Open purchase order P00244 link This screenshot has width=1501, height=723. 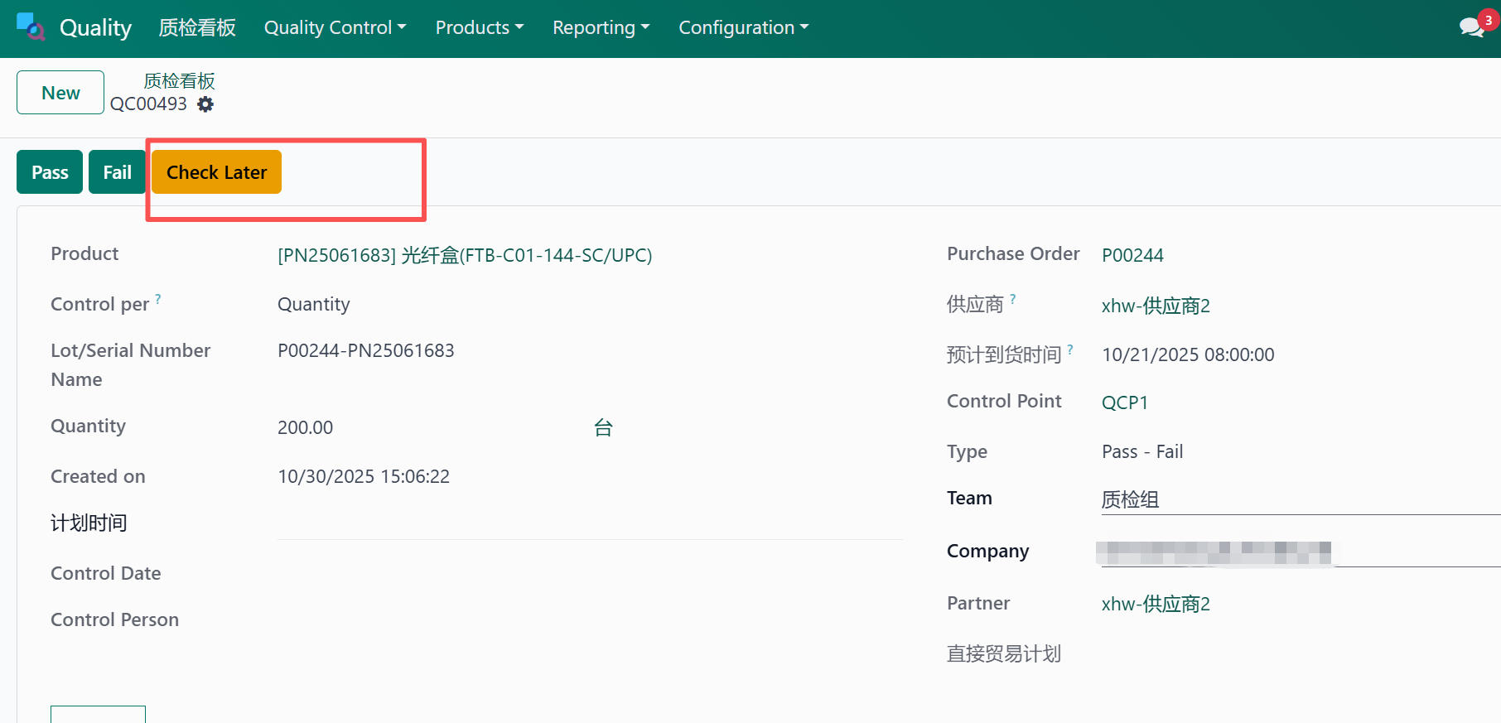click(1132, 255)
